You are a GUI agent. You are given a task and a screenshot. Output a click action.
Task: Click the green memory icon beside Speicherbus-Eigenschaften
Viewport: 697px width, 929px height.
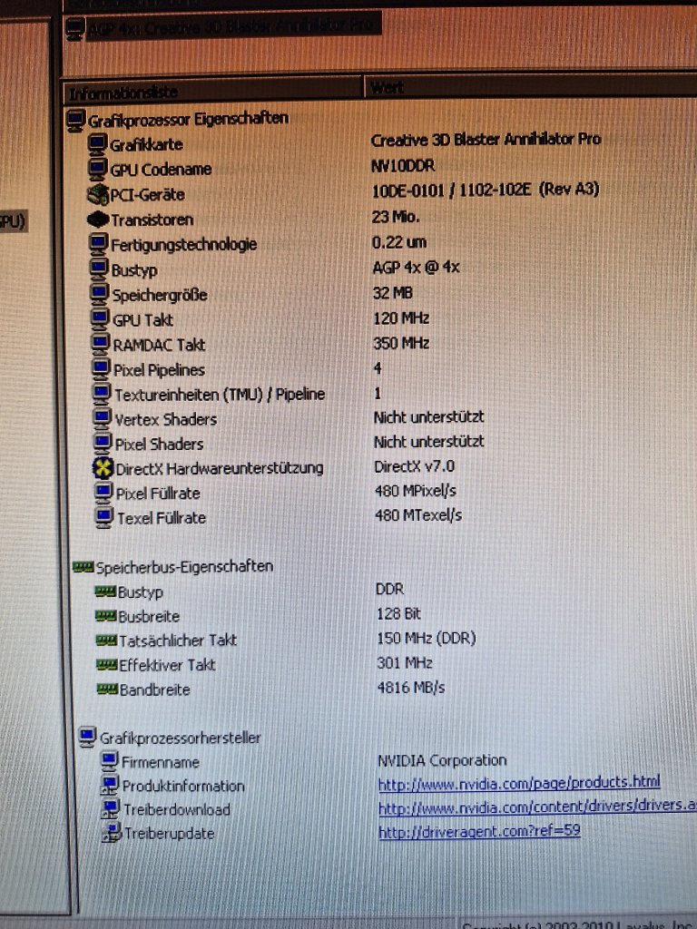[83, 567]
